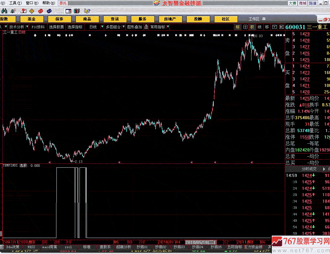Click the 路演 button
330x254 pixels.
[313, 3]
